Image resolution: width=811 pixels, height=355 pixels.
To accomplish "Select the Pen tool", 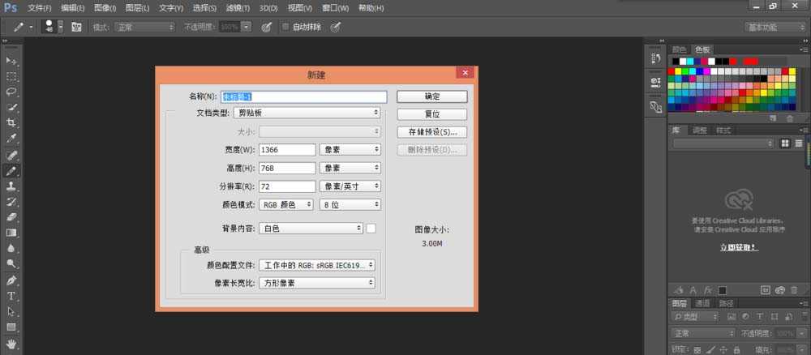I will click(11, 280).
